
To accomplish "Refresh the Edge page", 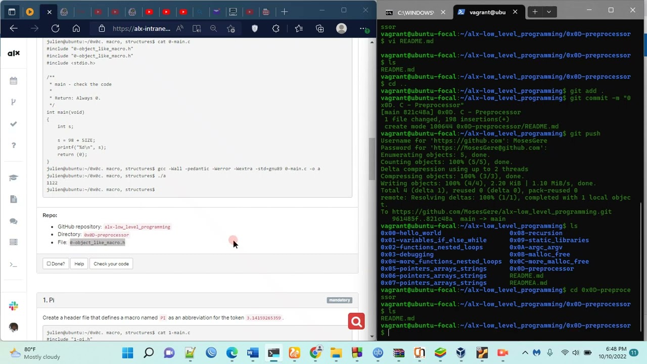I will pyautogui.click(x=56, y=29).
